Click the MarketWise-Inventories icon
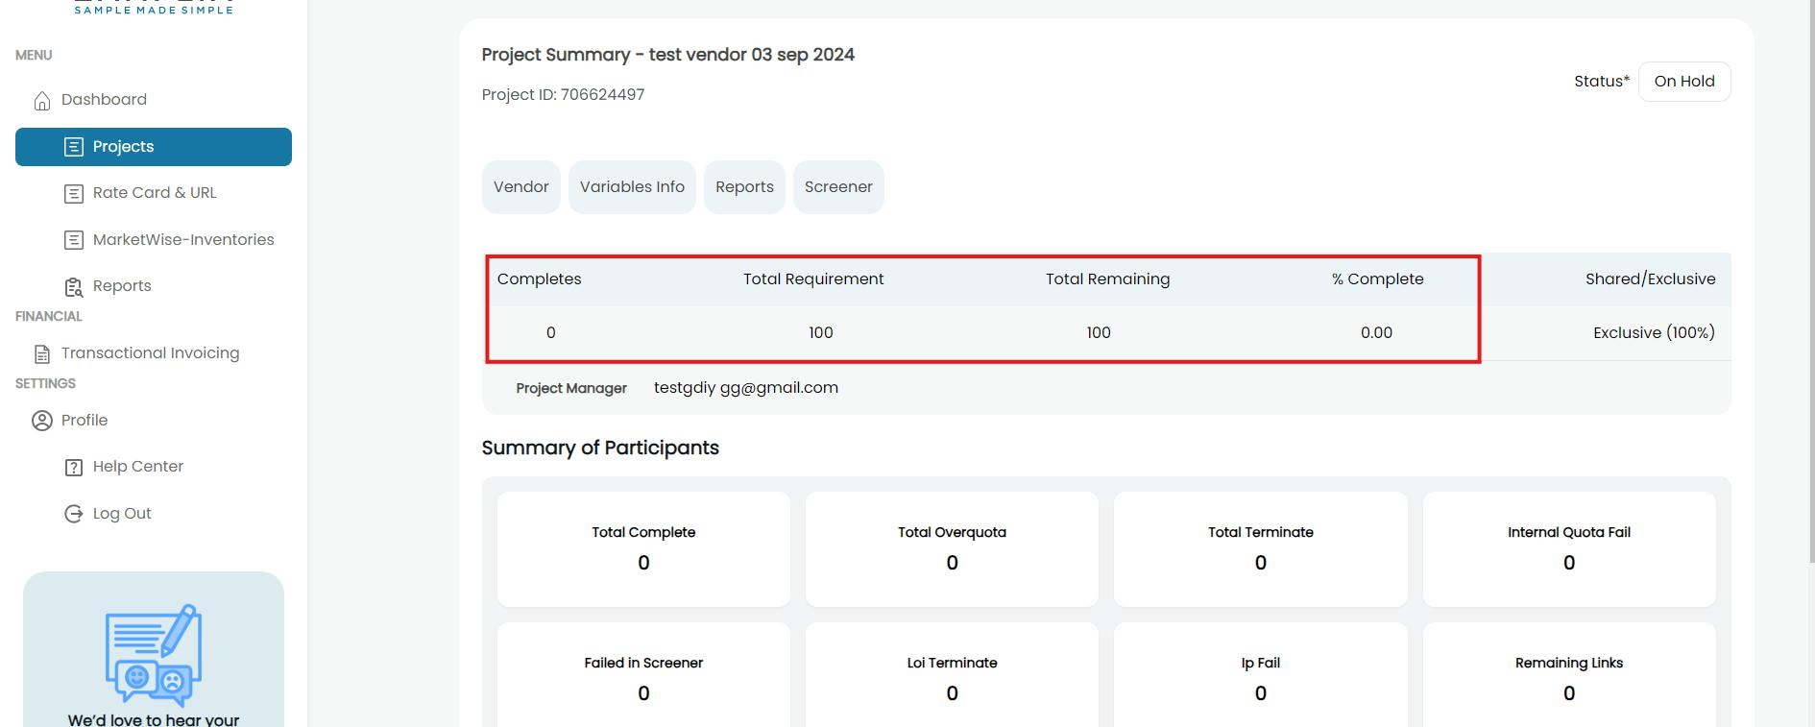This screenshot has height=727, width=1815. [x=74, y=240]
